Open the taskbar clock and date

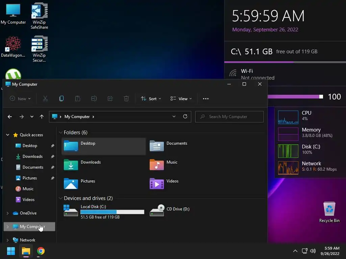point(330,251)
